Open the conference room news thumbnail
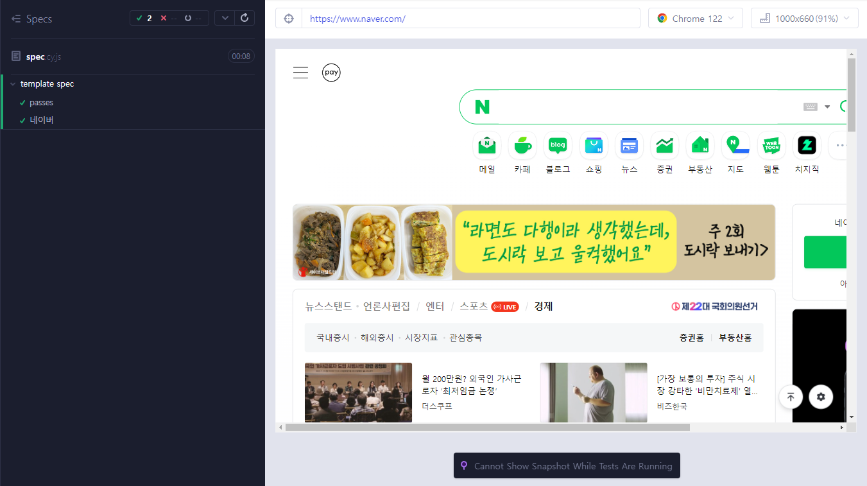The width and height of the screenshot is (867, 486). click(358, 392)
